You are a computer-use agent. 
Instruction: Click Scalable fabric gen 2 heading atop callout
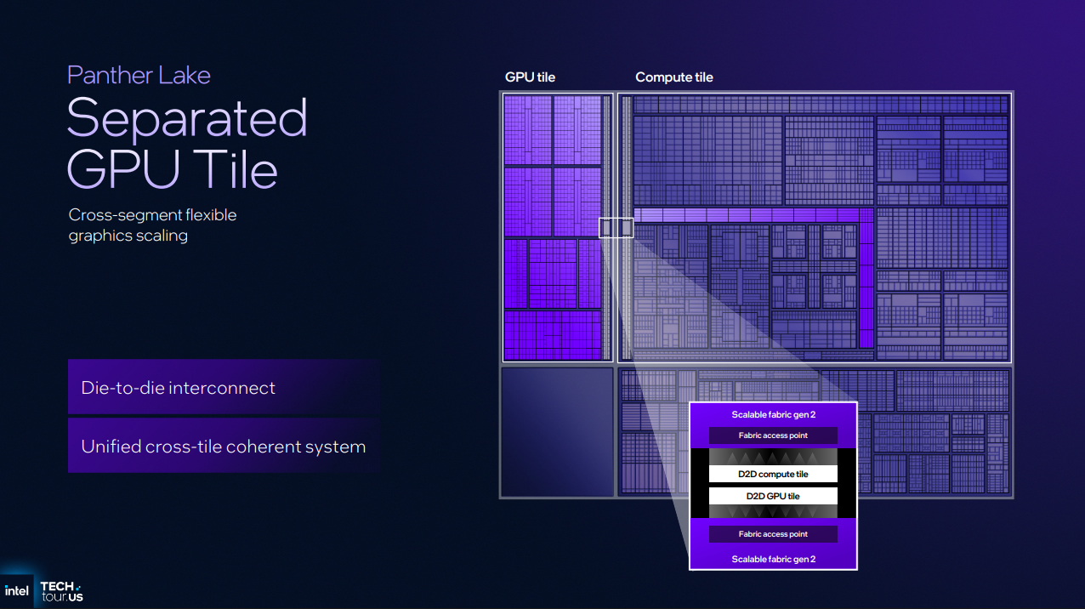point(773,415)
